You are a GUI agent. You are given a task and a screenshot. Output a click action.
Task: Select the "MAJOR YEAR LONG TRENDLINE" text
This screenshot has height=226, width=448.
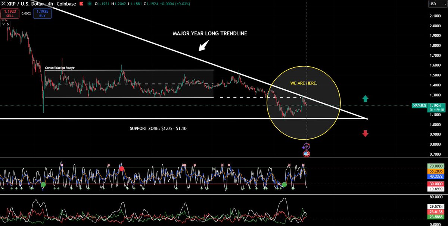pos(210,34)
